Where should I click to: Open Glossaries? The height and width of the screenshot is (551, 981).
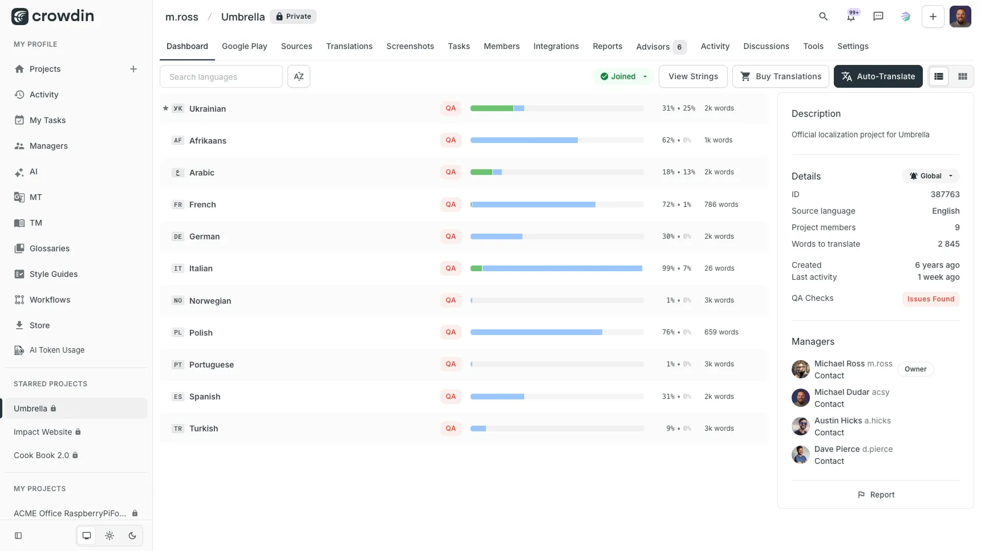coord(50,248)
